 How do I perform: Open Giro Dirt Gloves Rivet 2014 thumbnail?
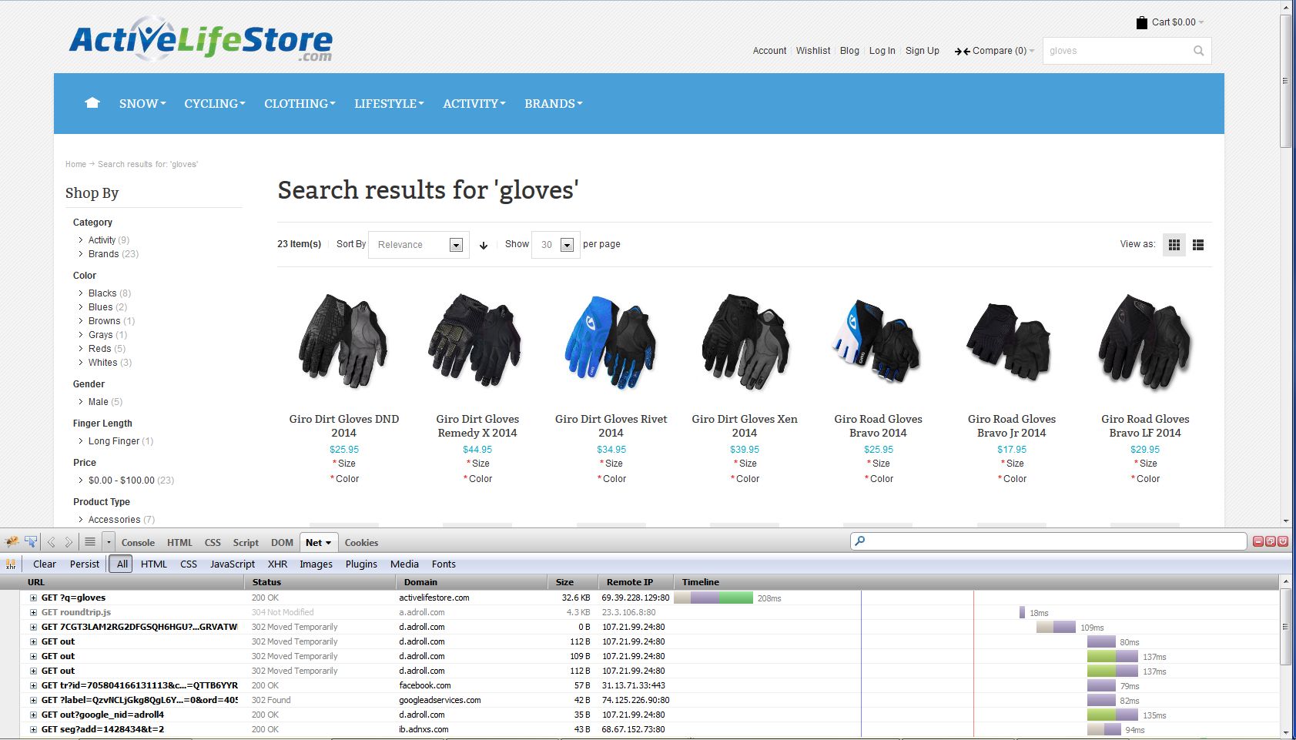(x=611, y=342)
